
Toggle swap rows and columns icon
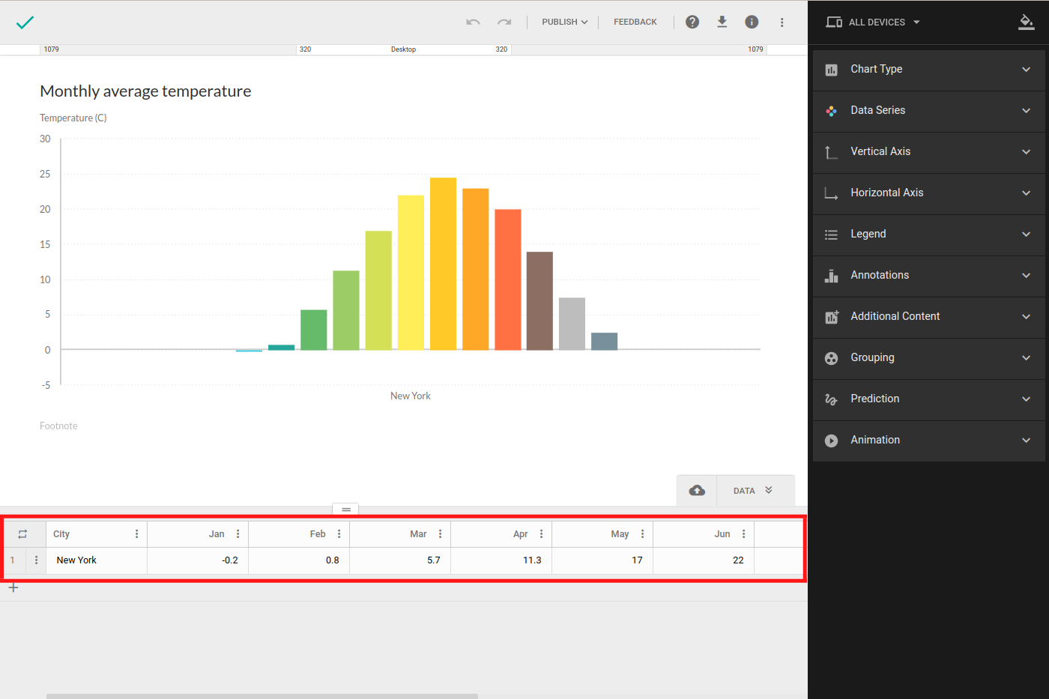[x=22, y=534]
